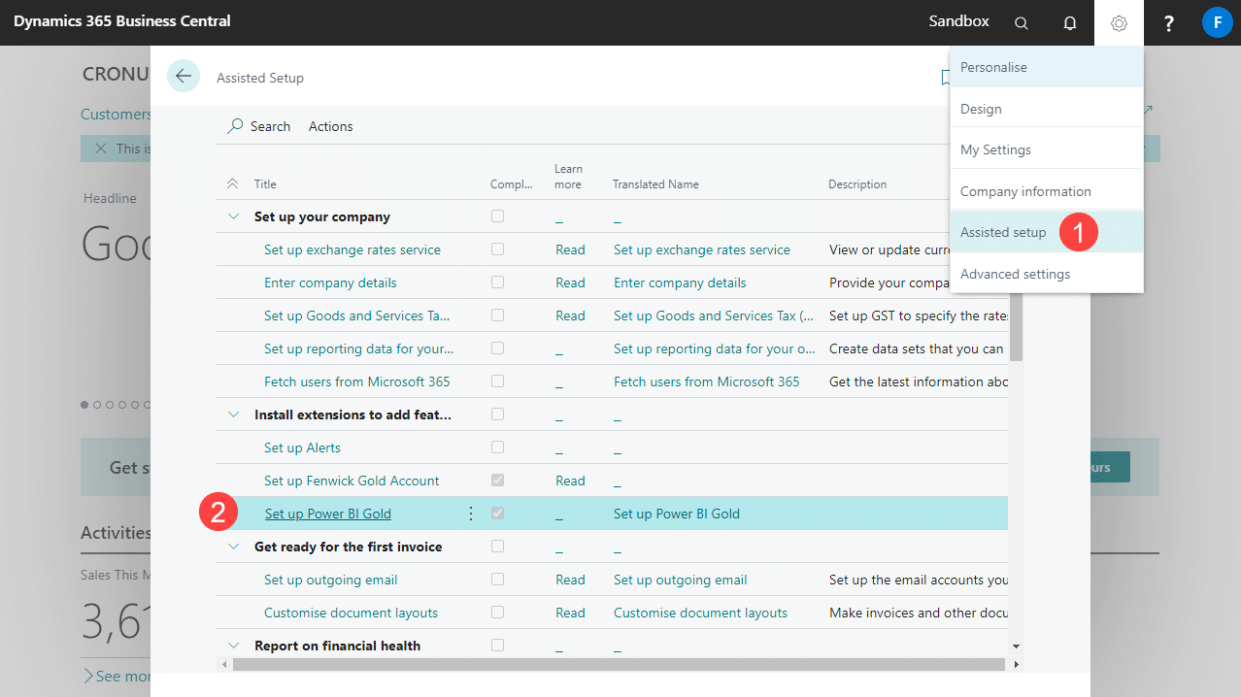The height and width of the screenshot is (697, 1241).
Task: Click the vertical scrollbar thumb
Action: [x=1016, y=328]
